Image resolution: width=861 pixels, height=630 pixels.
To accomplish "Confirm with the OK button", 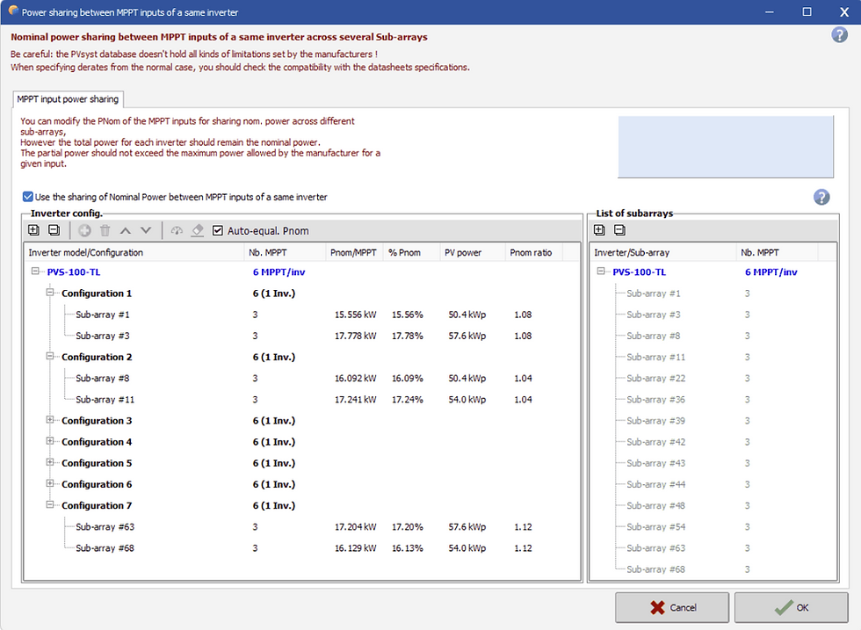I will 792,607.
